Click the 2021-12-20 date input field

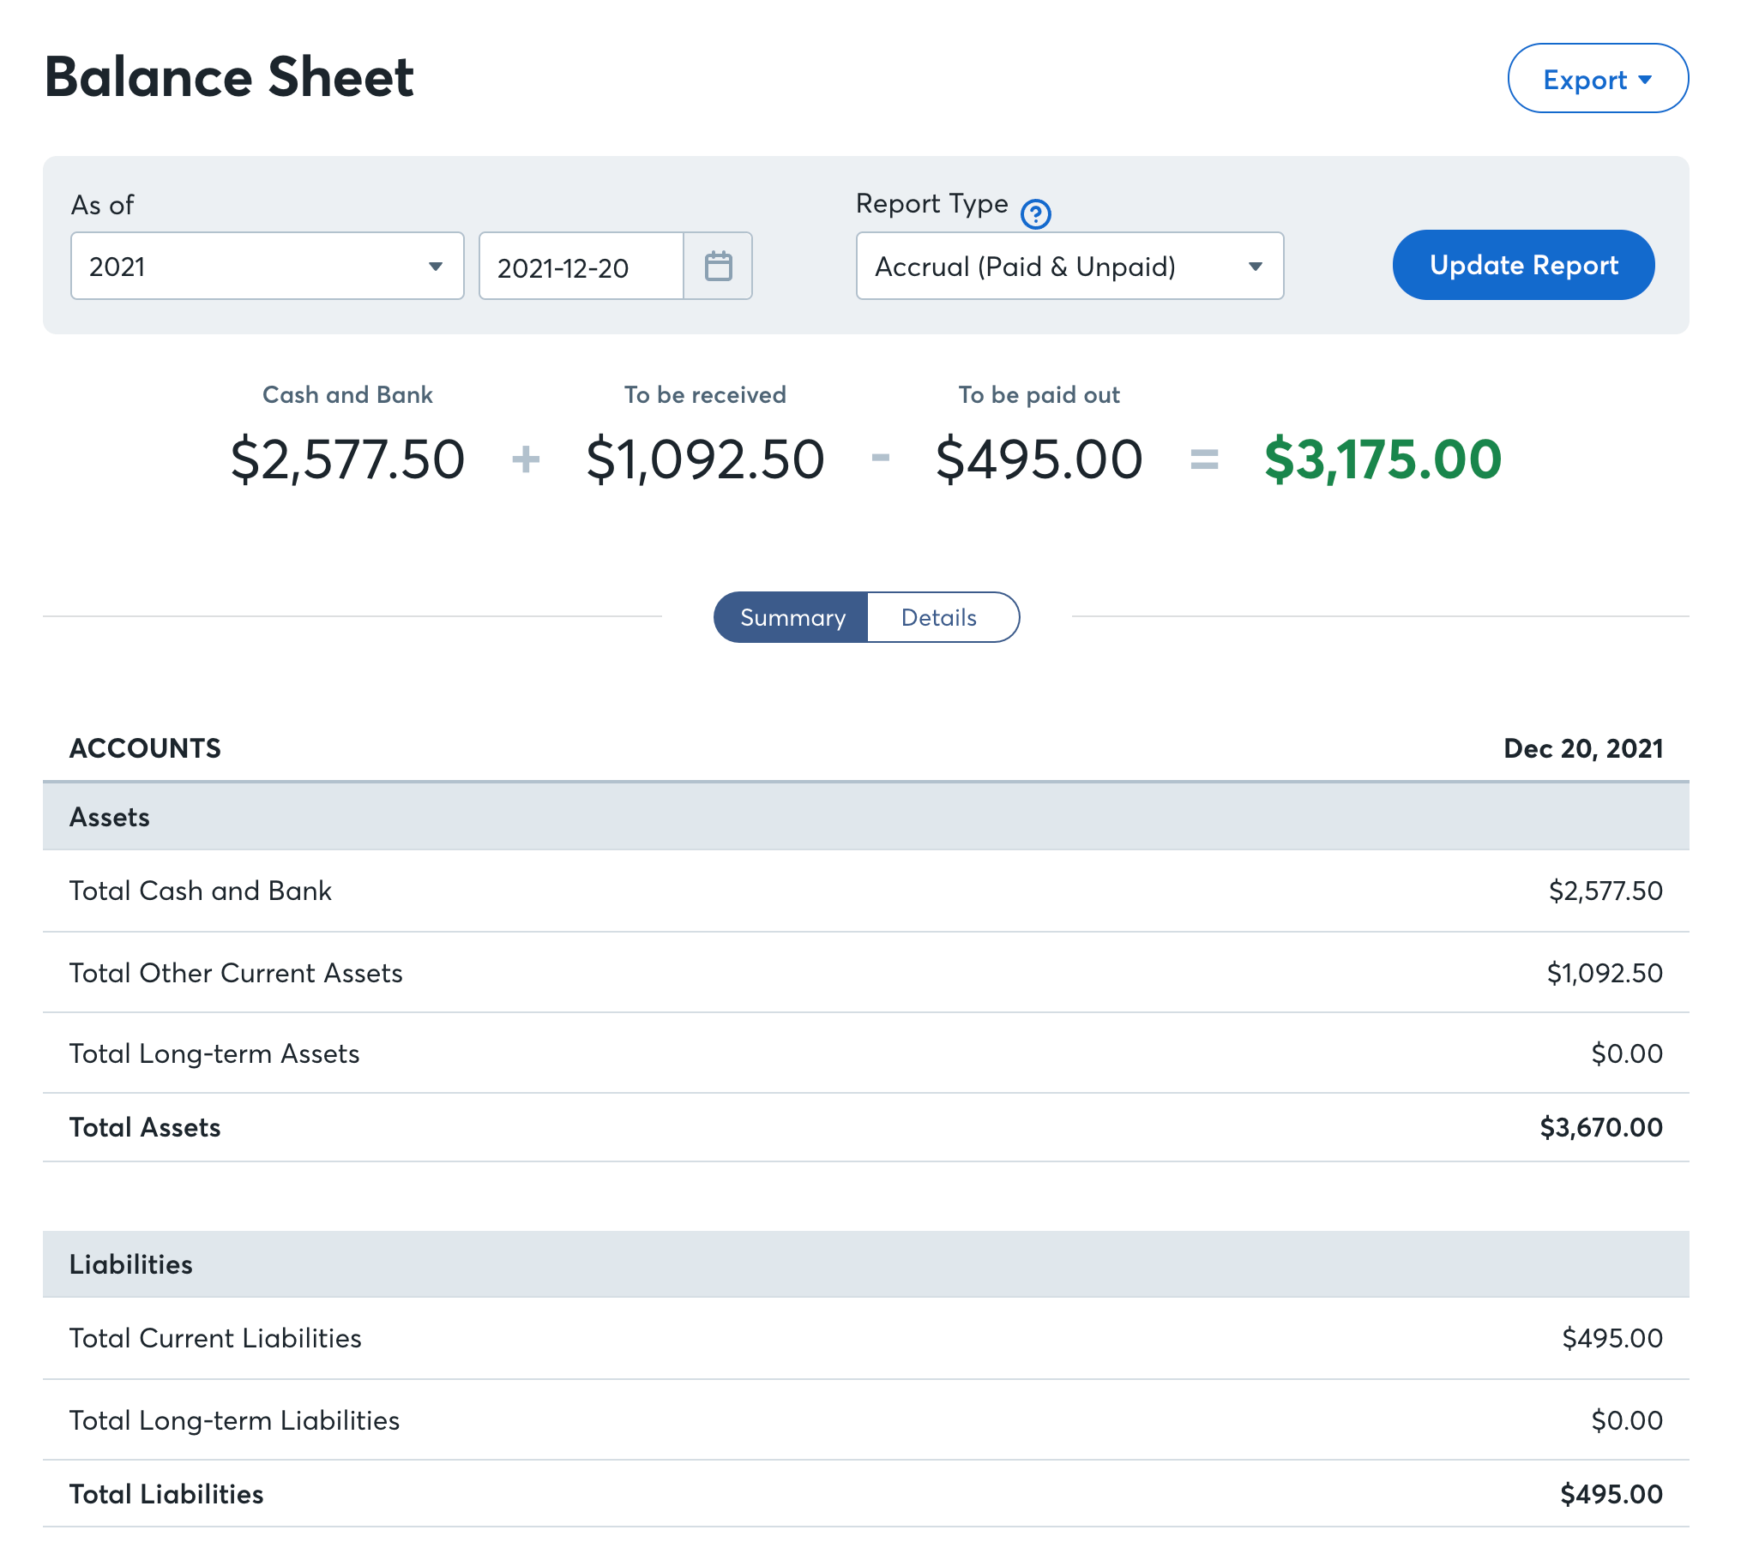point(581,267)
